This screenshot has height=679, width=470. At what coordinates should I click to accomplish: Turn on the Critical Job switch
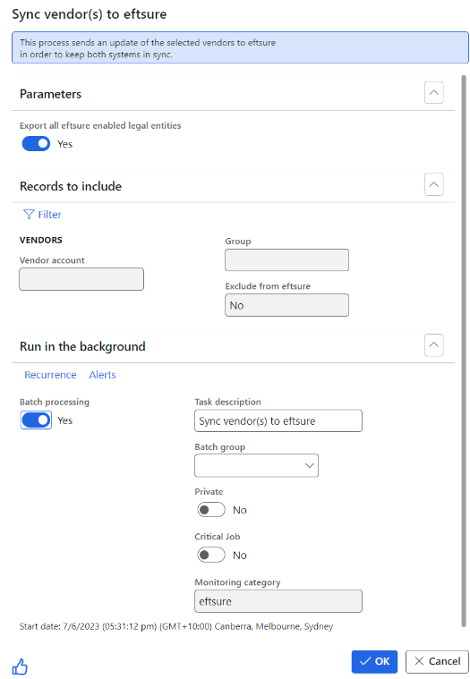211,555
